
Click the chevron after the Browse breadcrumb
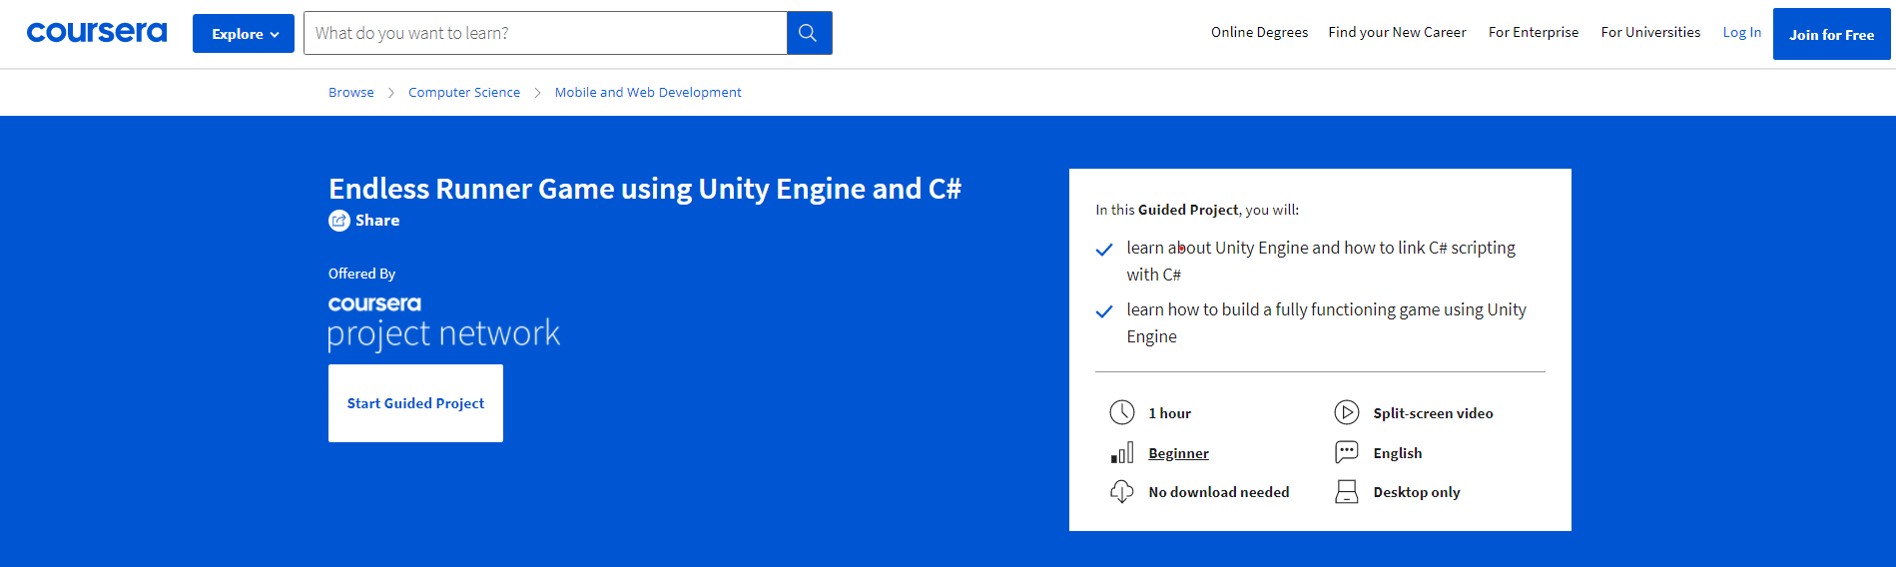click(x=391, y=93)
